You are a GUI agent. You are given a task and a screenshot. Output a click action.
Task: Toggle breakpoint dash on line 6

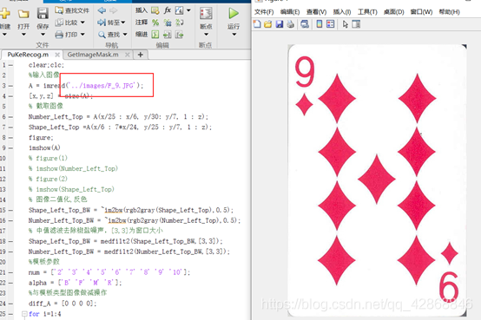click(10, 117)
